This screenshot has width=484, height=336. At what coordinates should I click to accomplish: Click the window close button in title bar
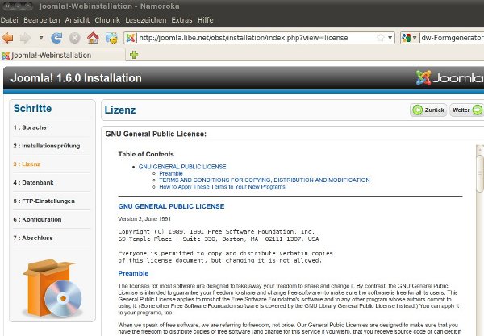[8, 6]
